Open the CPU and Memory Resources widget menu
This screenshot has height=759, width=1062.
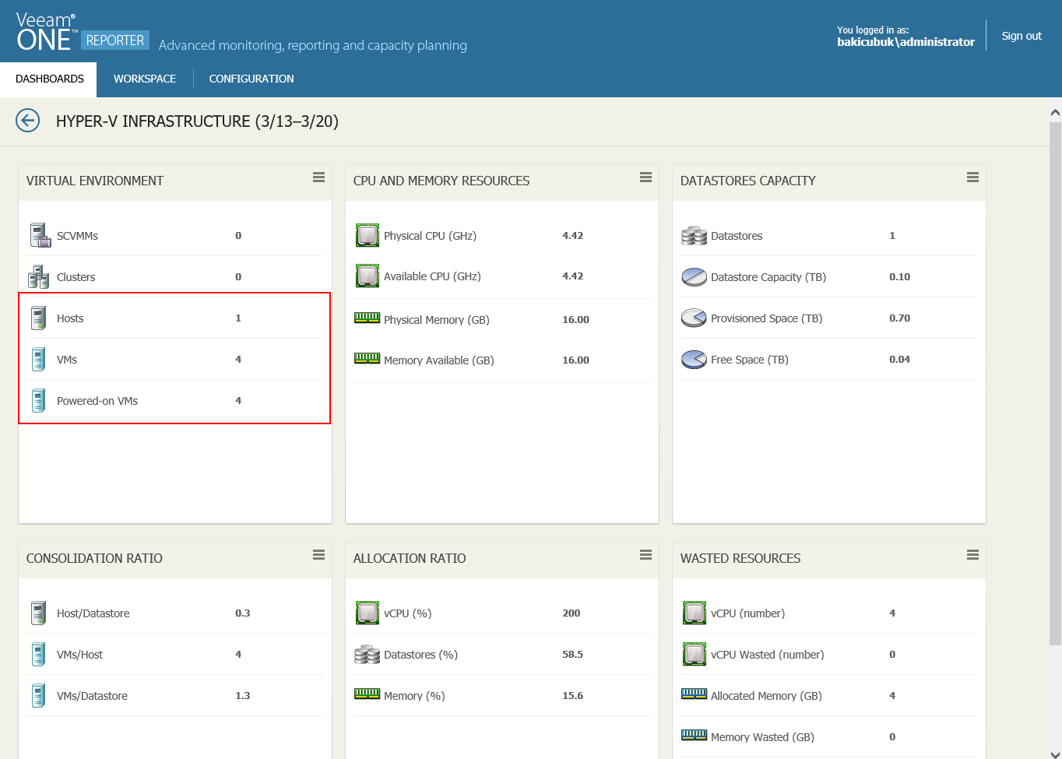(645, 177)
